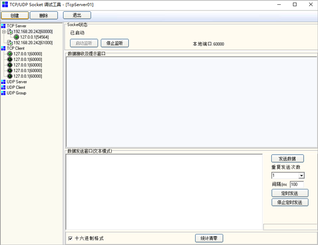Viewport: 318px width, 245px height.
Task: Click the 发送数据 (Send Data) button
Action: (288, 159)
